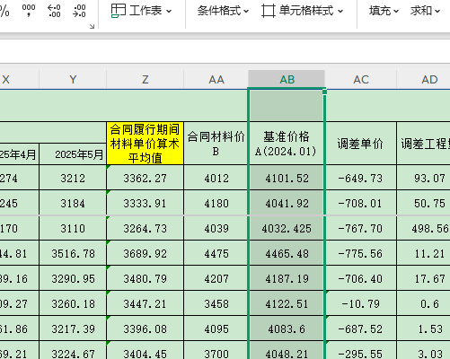
Task: Select column Z header
Action: [x=146, y=80]
